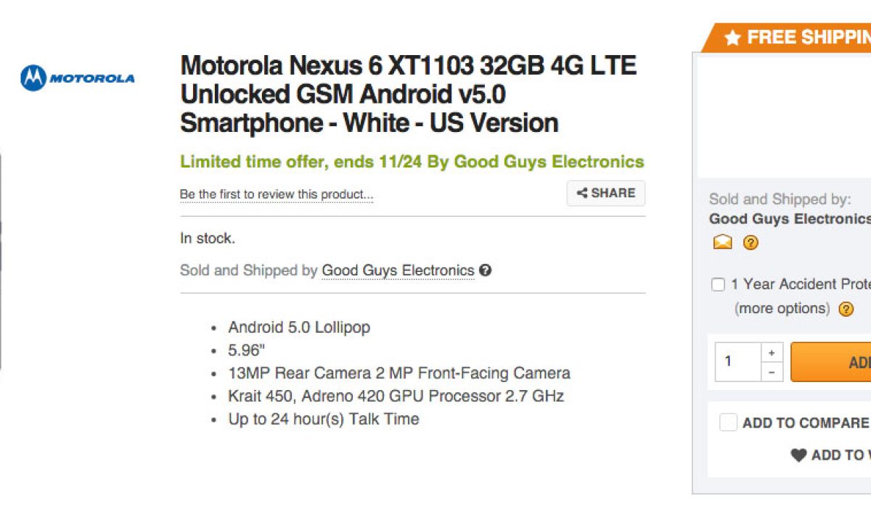Click the Free Shipping star icon

tap(732, 38)
